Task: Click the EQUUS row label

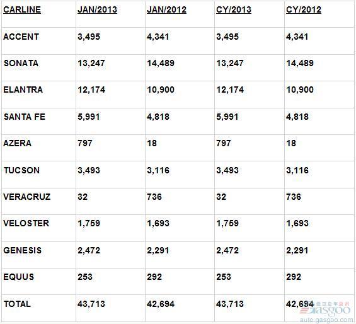Action: point(19,277)
